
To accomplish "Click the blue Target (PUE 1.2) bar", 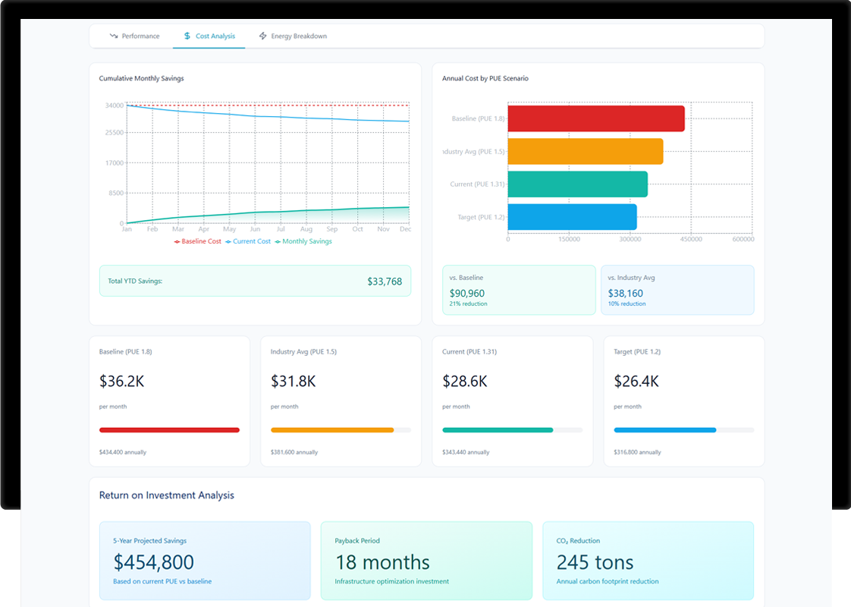I will tap(573, 216).
